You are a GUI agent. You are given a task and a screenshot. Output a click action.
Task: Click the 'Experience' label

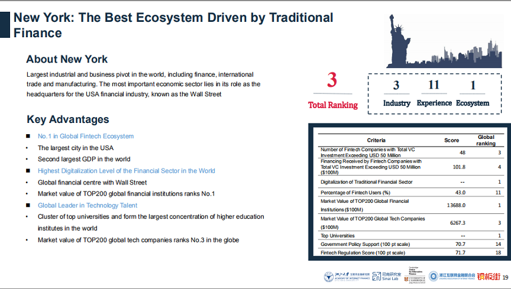pos(434,103)
